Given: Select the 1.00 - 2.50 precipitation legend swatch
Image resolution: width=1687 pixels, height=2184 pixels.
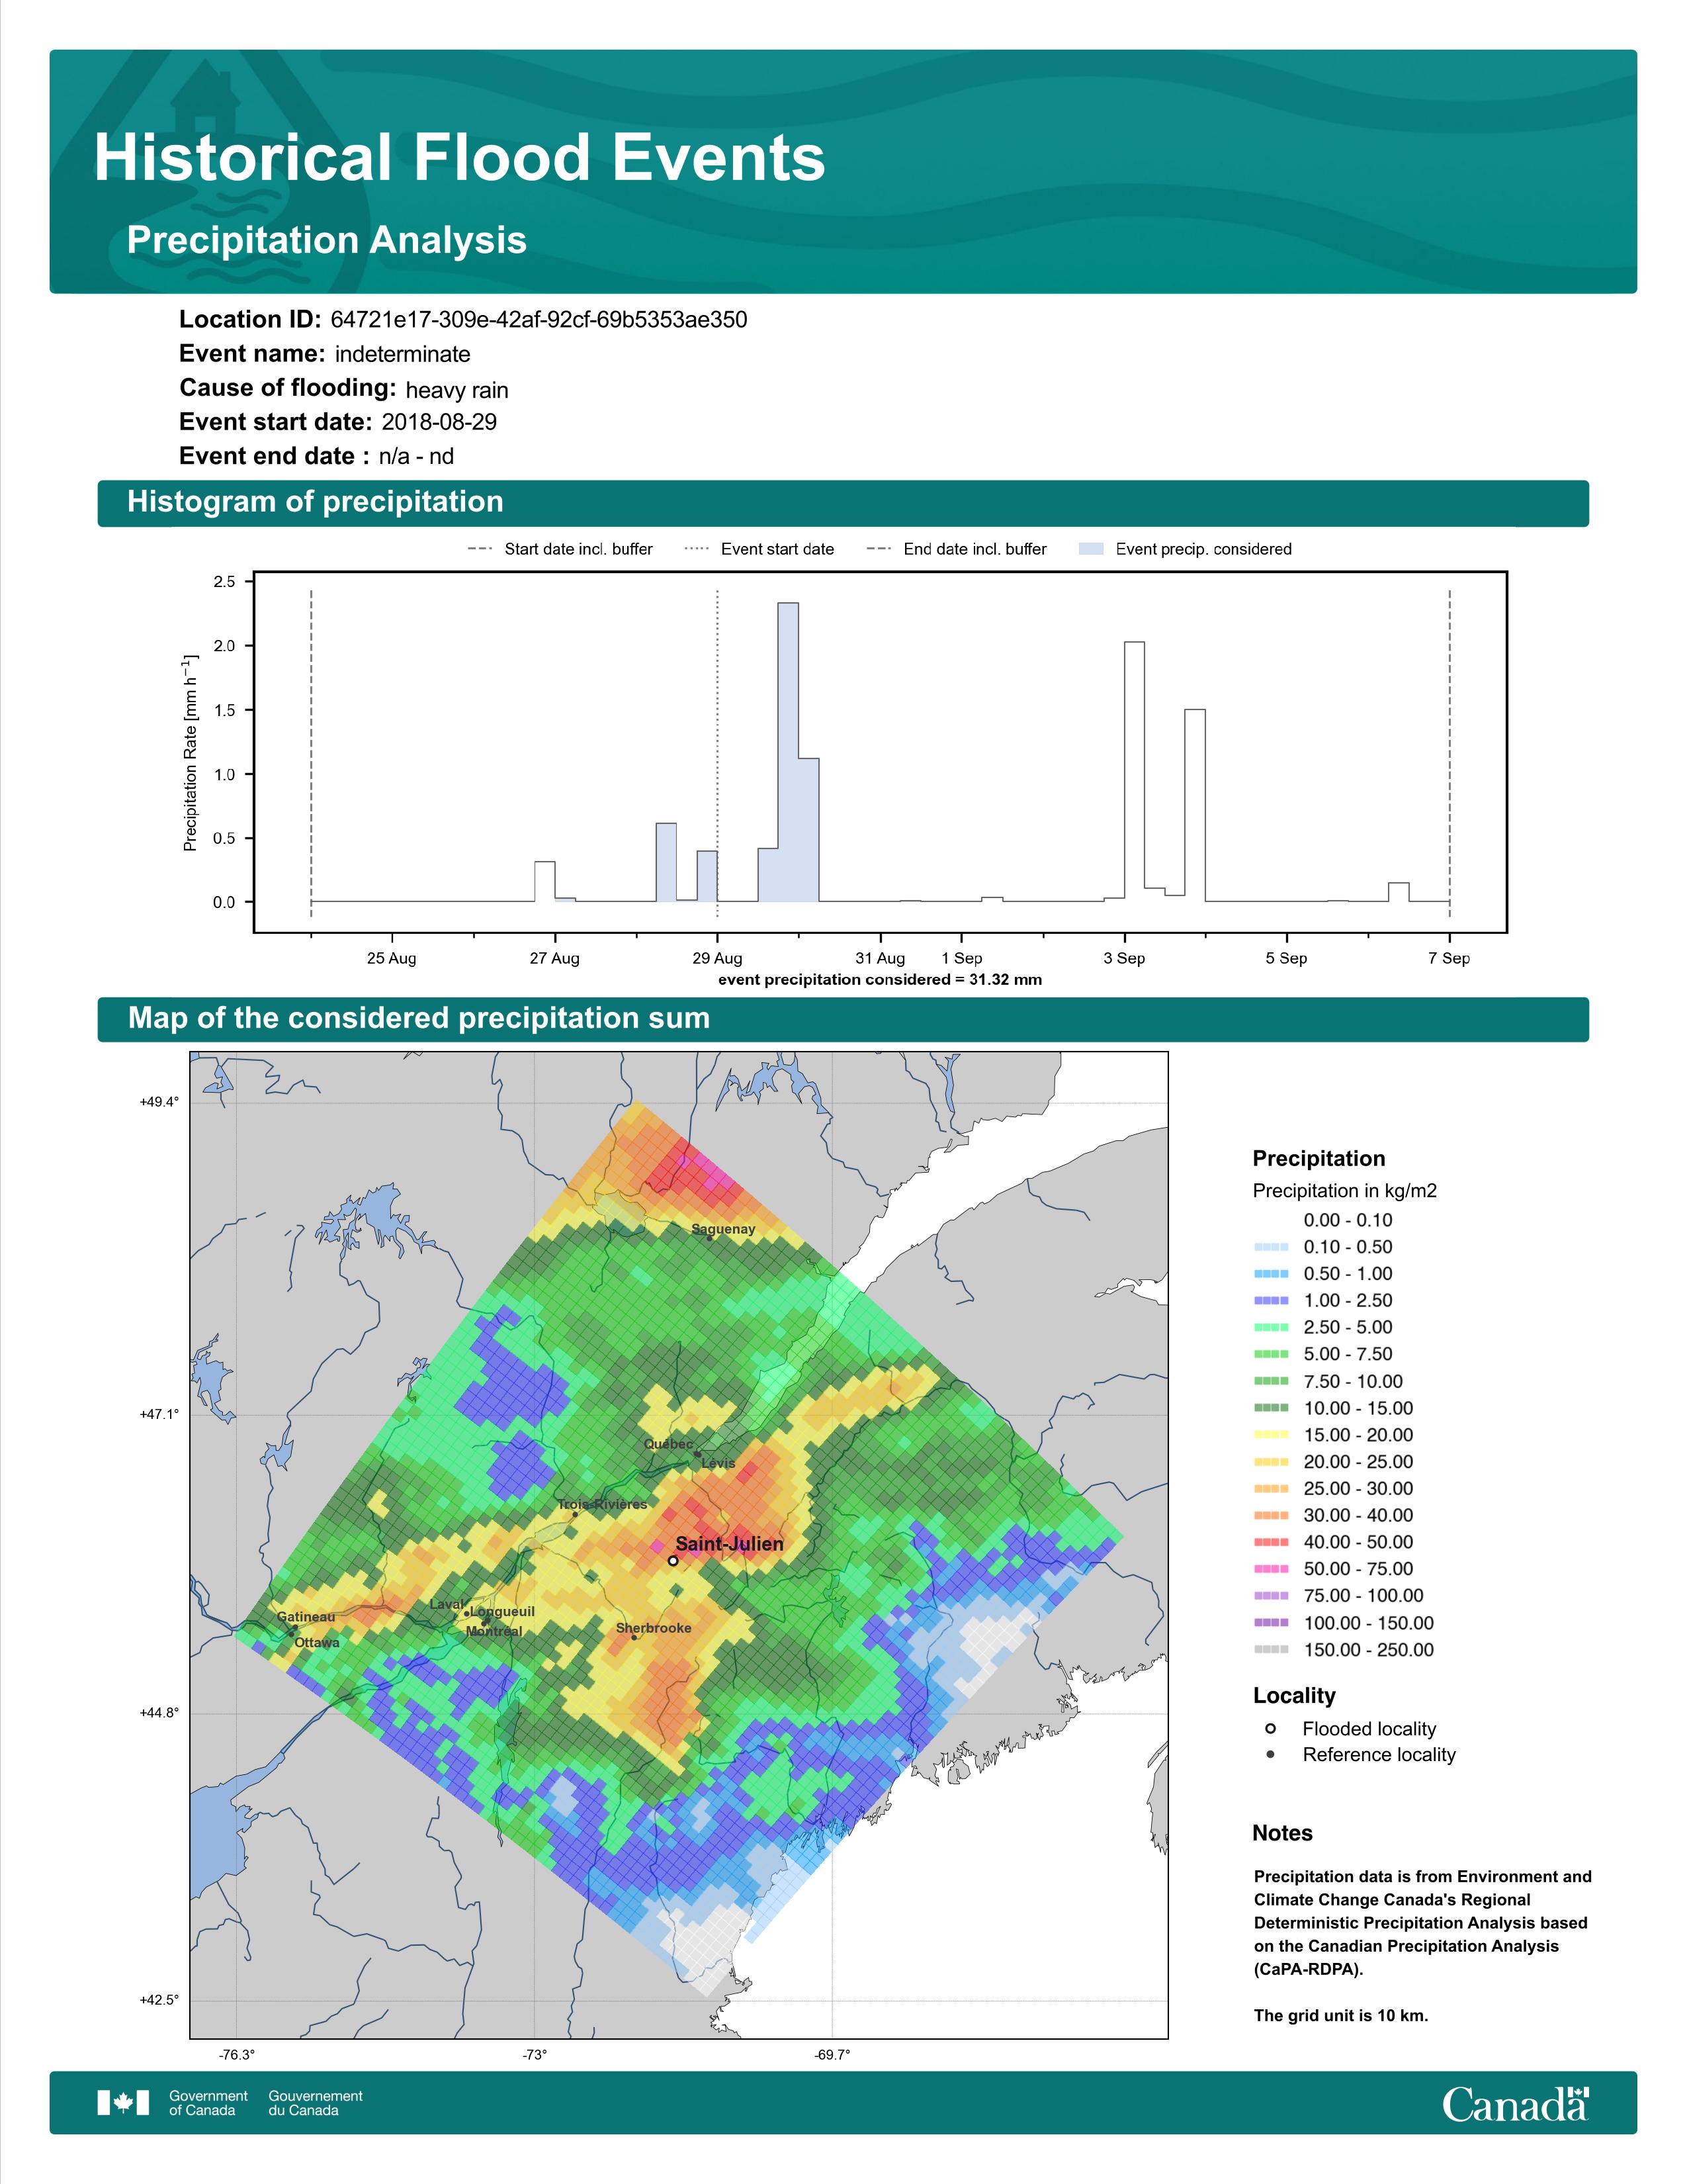Looking at the screenshot, I should point(1272,1300).
